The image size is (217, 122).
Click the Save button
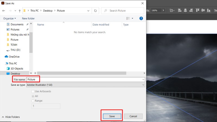112,116
